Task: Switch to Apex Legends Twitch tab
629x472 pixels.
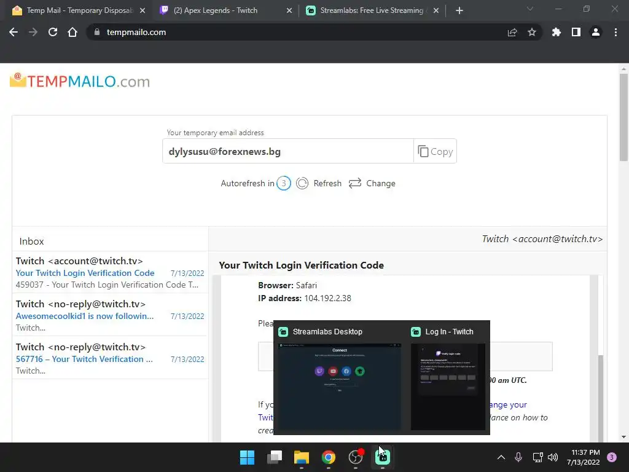Action: (x=225, y=10)
